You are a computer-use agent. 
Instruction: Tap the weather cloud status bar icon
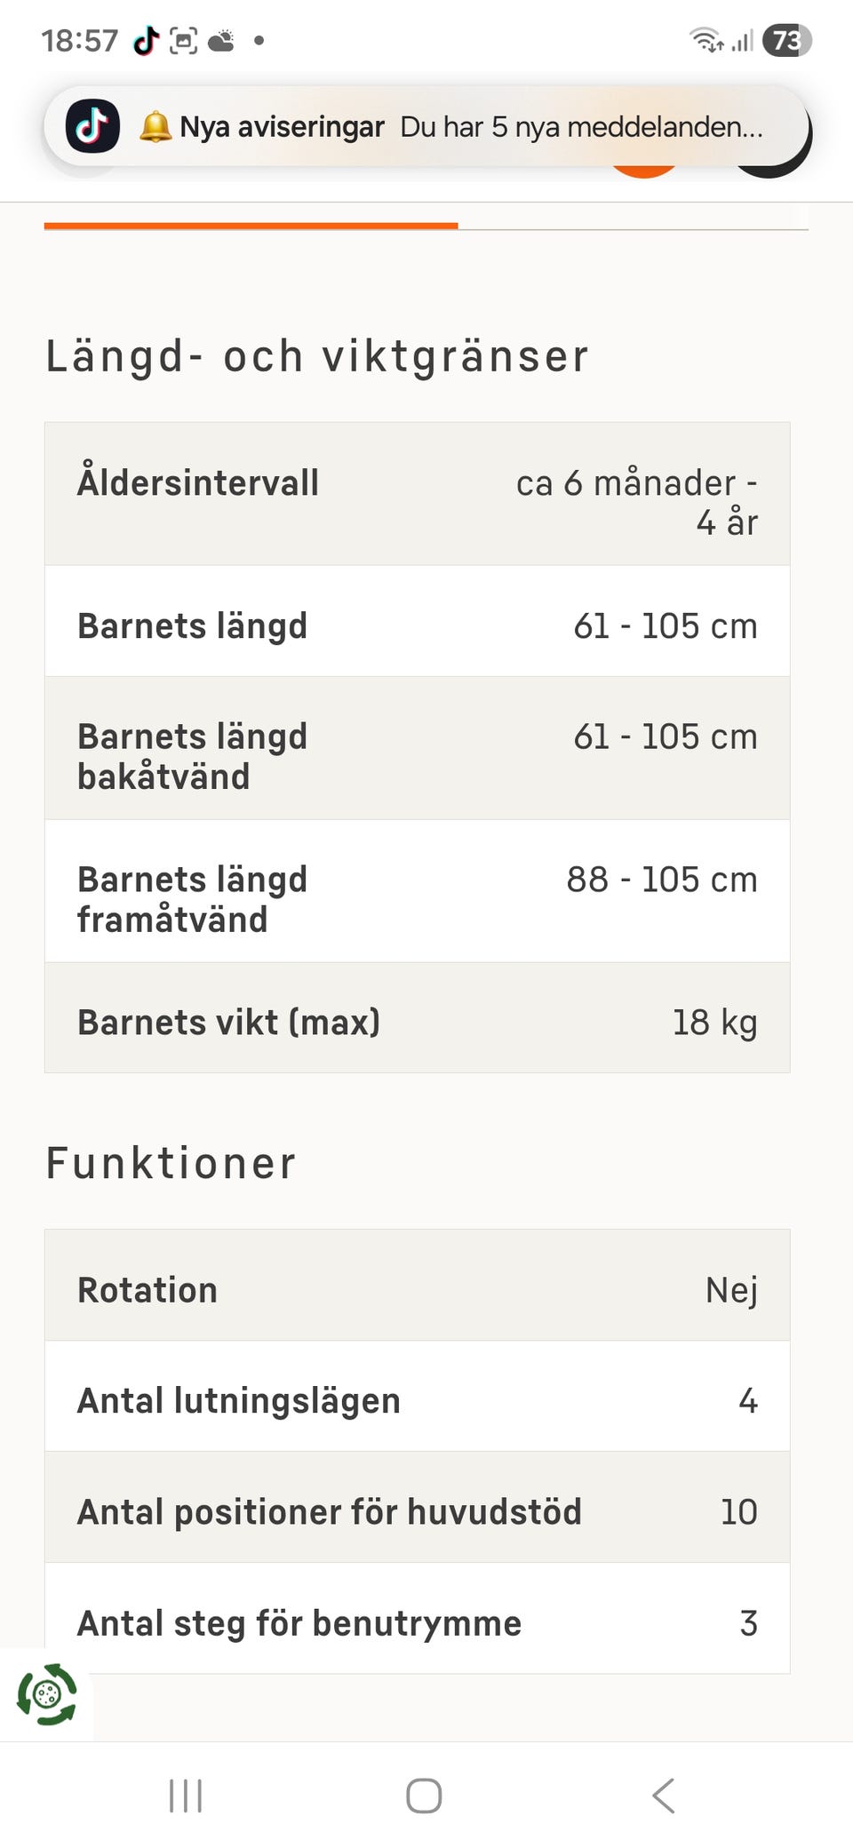(221, 41)
